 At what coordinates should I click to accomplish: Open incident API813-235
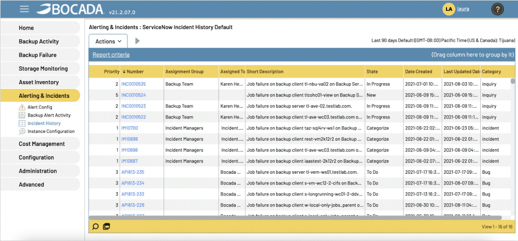133,172
